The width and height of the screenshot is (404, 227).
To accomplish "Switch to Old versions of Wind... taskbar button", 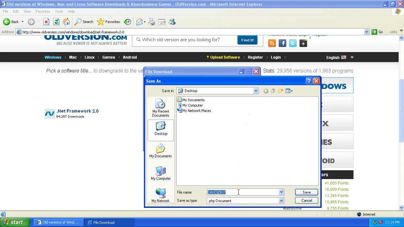I will [58, 223].
